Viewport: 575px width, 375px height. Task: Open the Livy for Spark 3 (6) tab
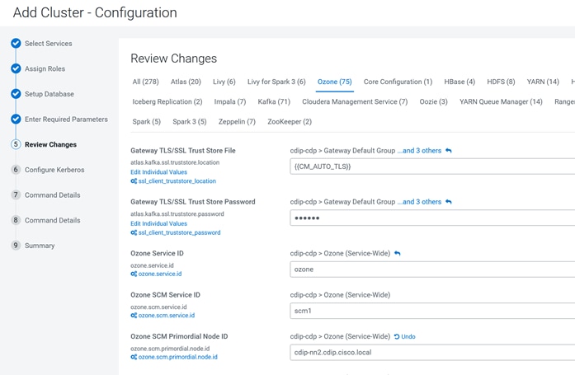[276, 82]
